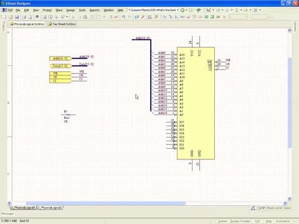The width and height of the screenshot is (299, 224).
Task: Select U_PhysicalLogical2 sheet tab at bottom
Action: click(50, 207)
